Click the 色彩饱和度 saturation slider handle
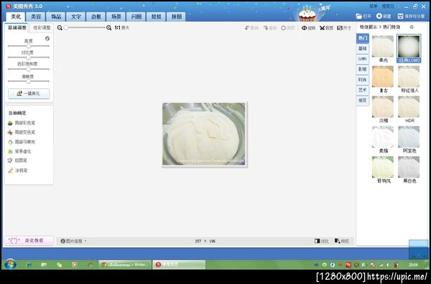Screen dimensions: 431x284 pos(28,69)
